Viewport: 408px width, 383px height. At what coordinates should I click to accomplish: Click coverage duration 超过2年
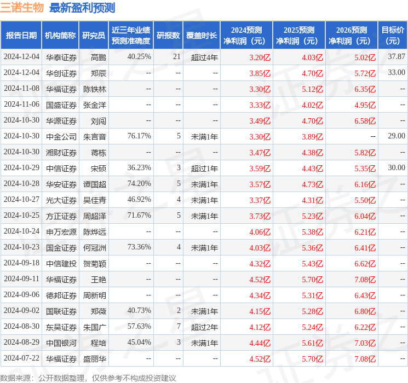click(x=204, y=327)
